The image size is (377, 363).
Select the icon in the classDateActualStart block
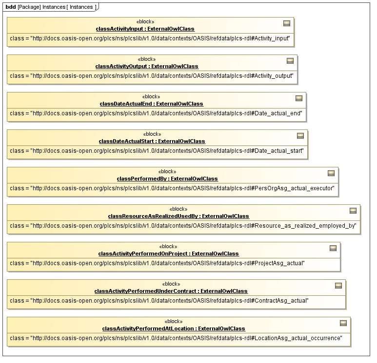click(x=300, y=136)
